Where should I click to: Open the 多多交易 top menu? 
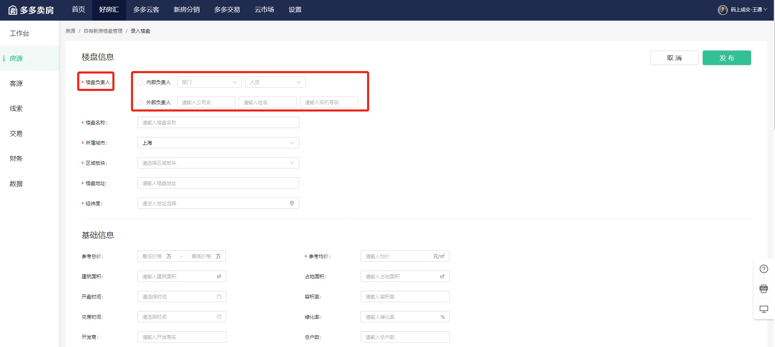pos(227,10)
